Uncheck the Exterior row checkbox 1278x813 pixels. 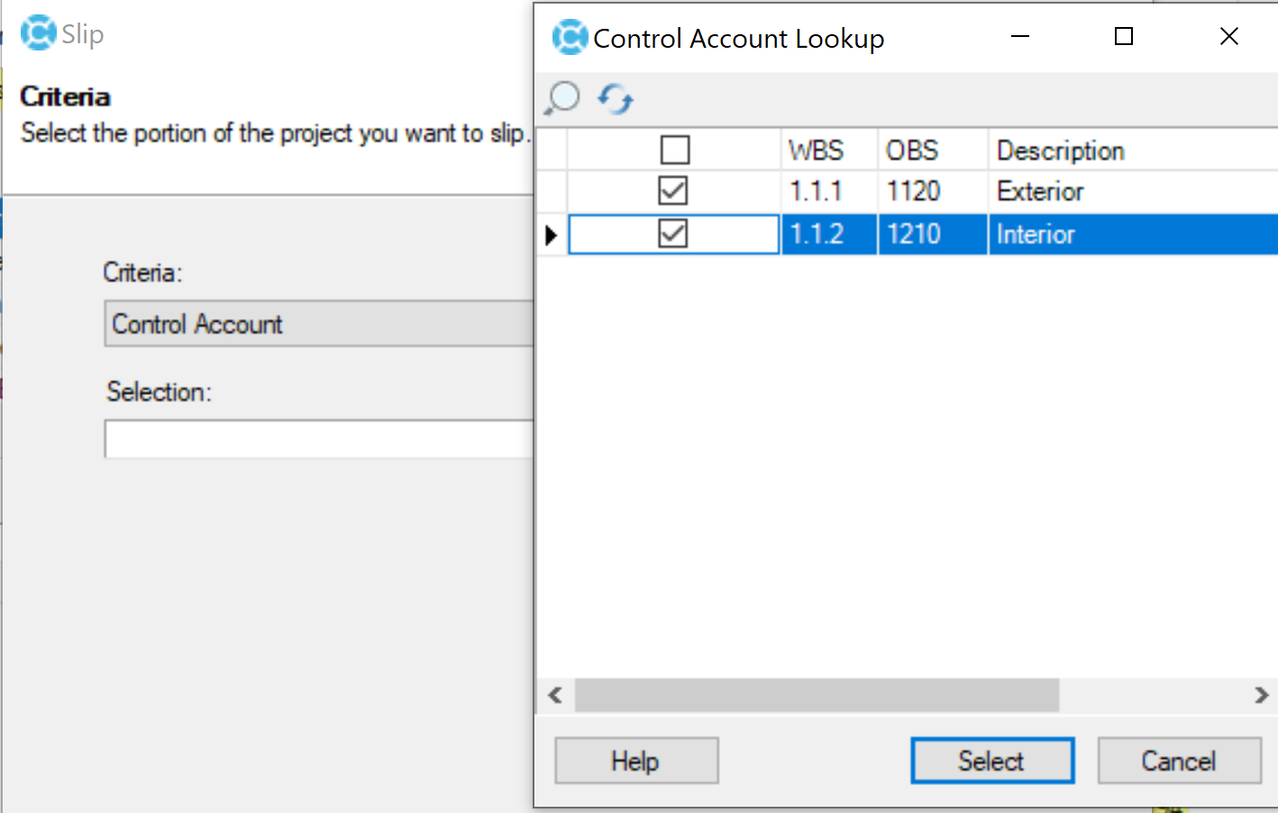pyautogui.click(x=673, y=191)
